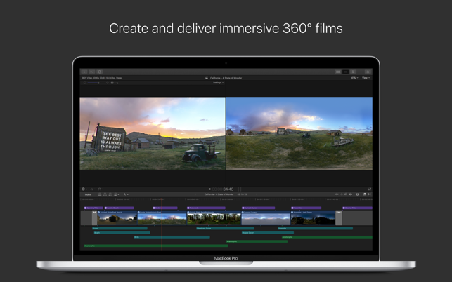Viewport: 452px width, 282px height.
Task: Click the Share export icon
Action: click(x=368, y=72)
